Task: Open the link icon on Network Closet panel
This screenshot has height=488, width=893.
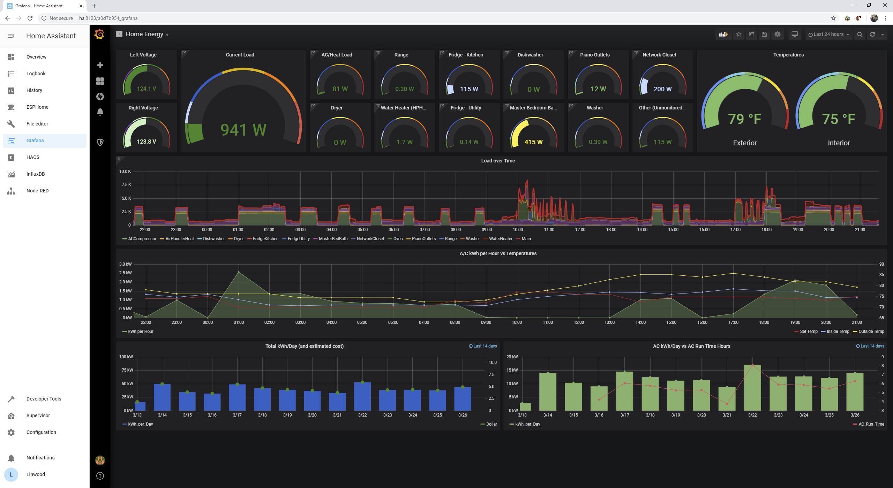Action: (636, 53)
